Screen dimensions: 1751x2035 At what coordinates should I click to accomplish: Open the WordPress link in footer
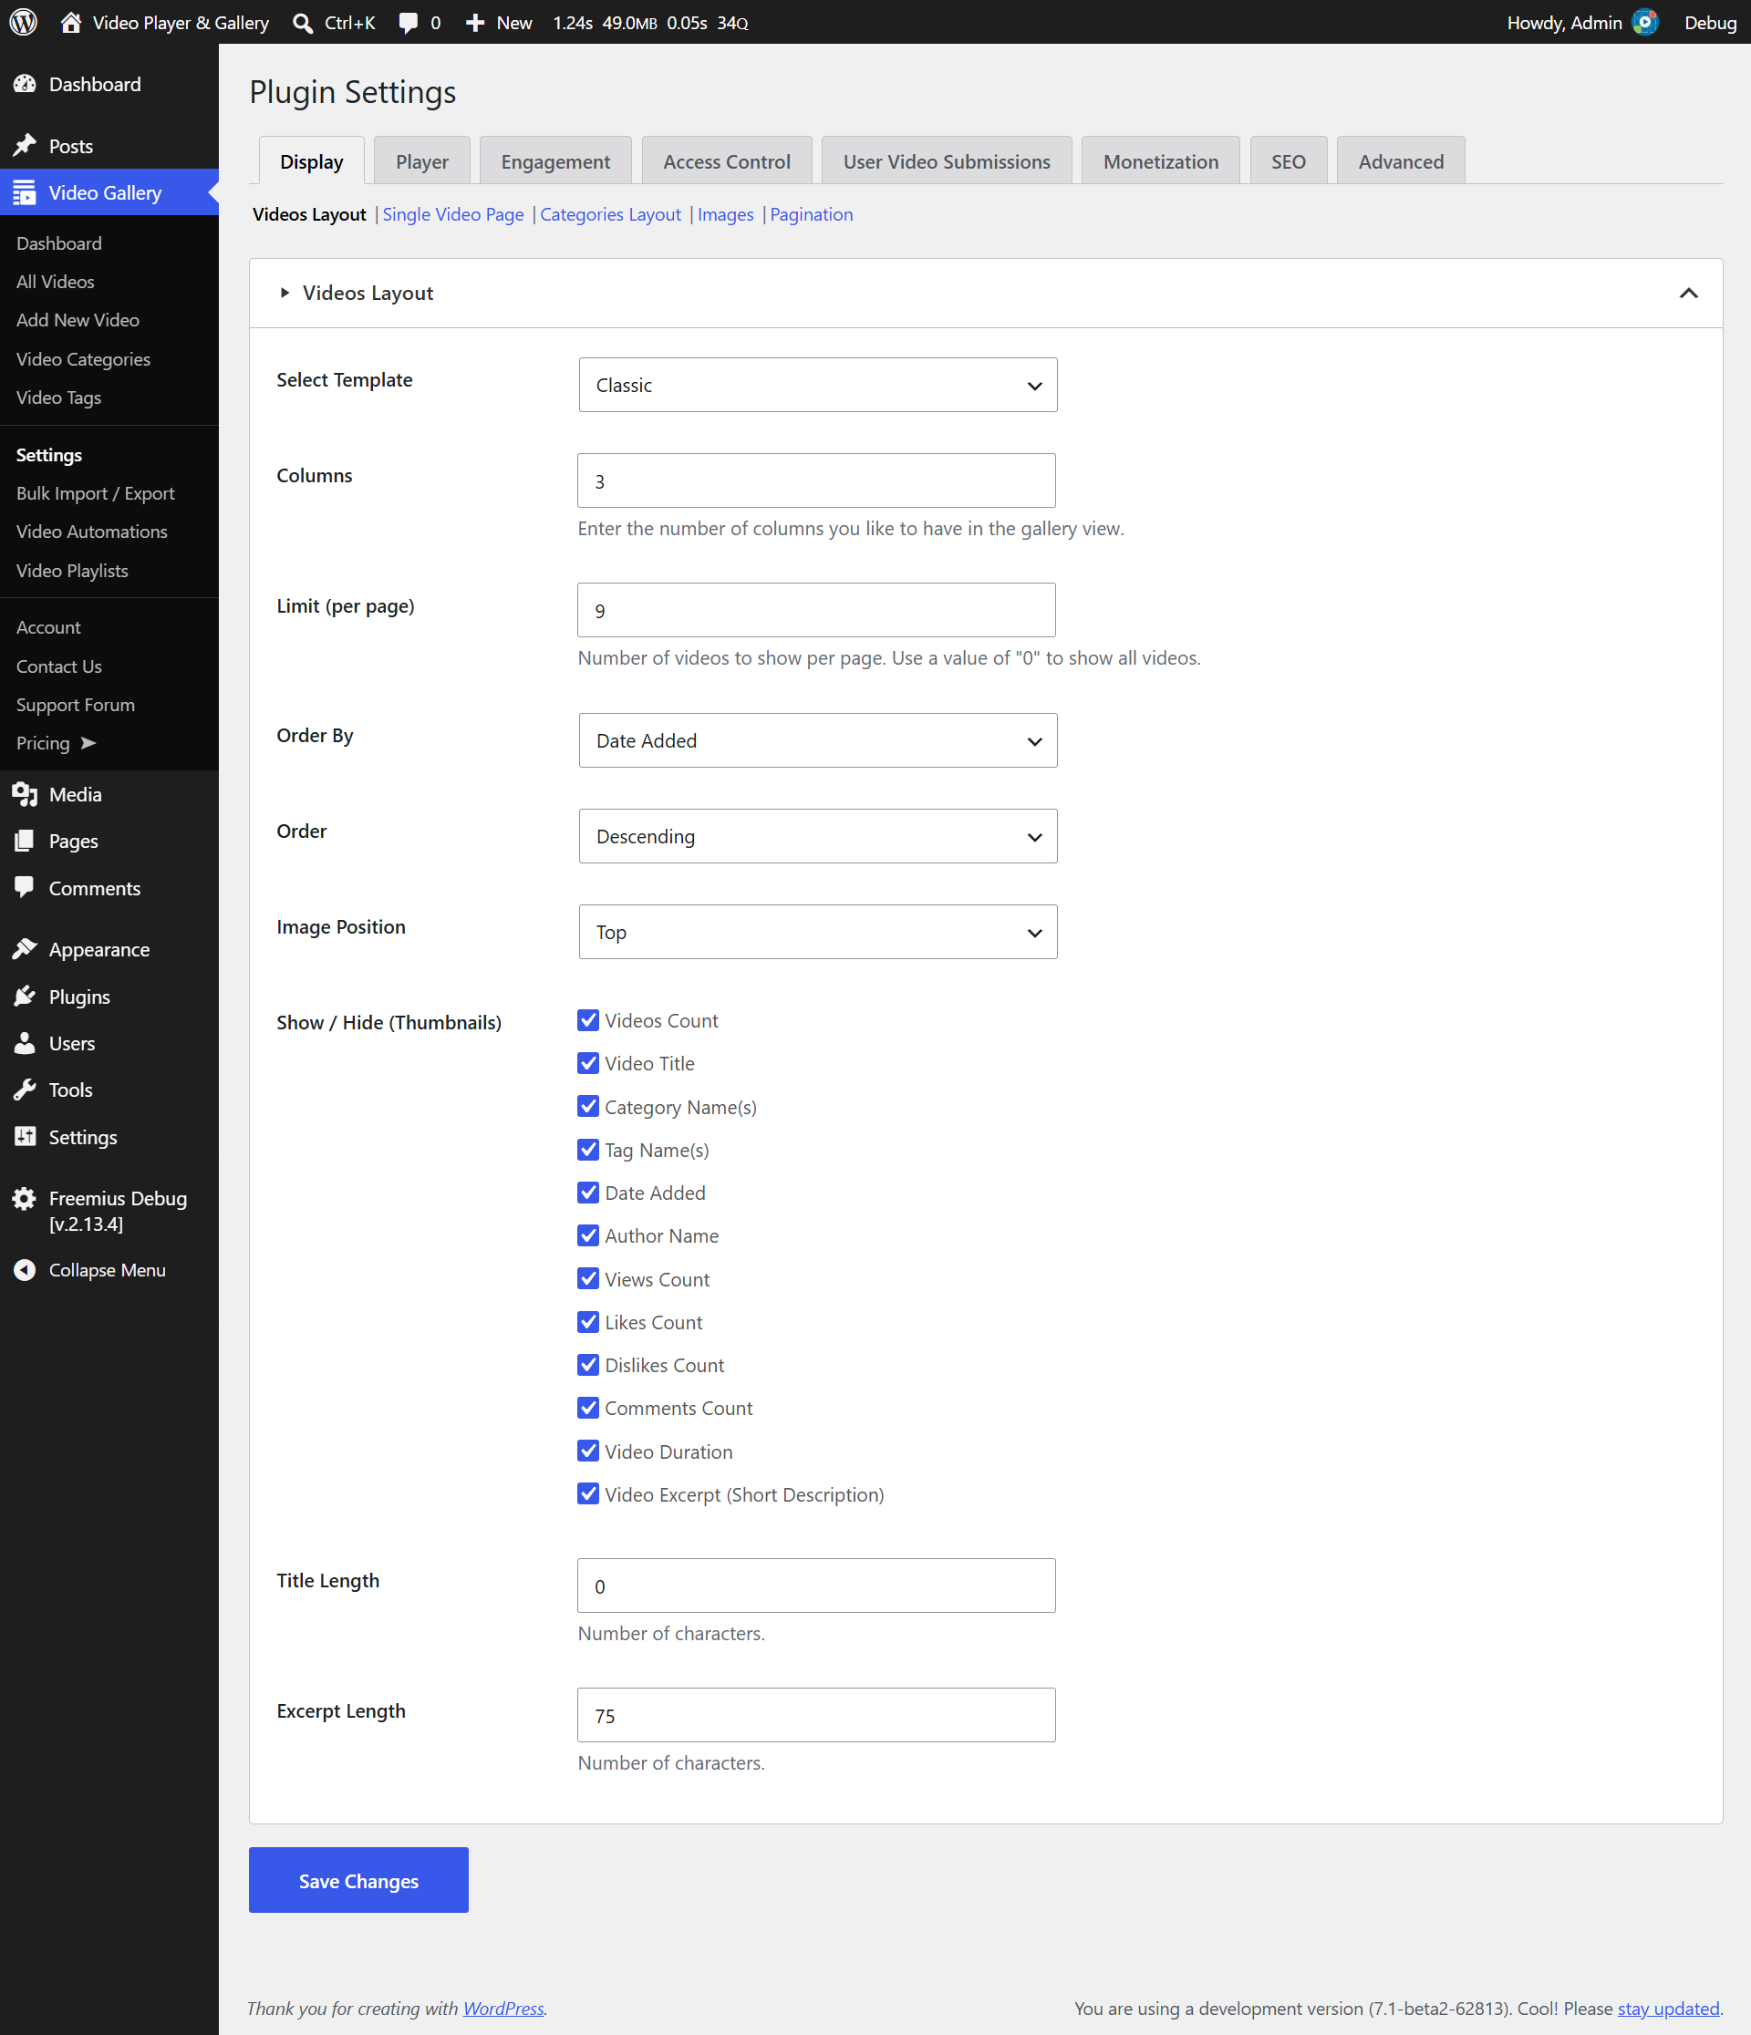[503, 2009]
